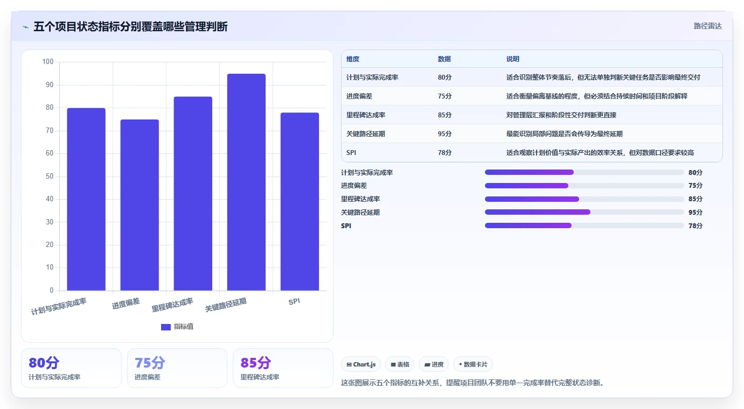Click the 85分 里程碑达成率 data card

[283, 368]
